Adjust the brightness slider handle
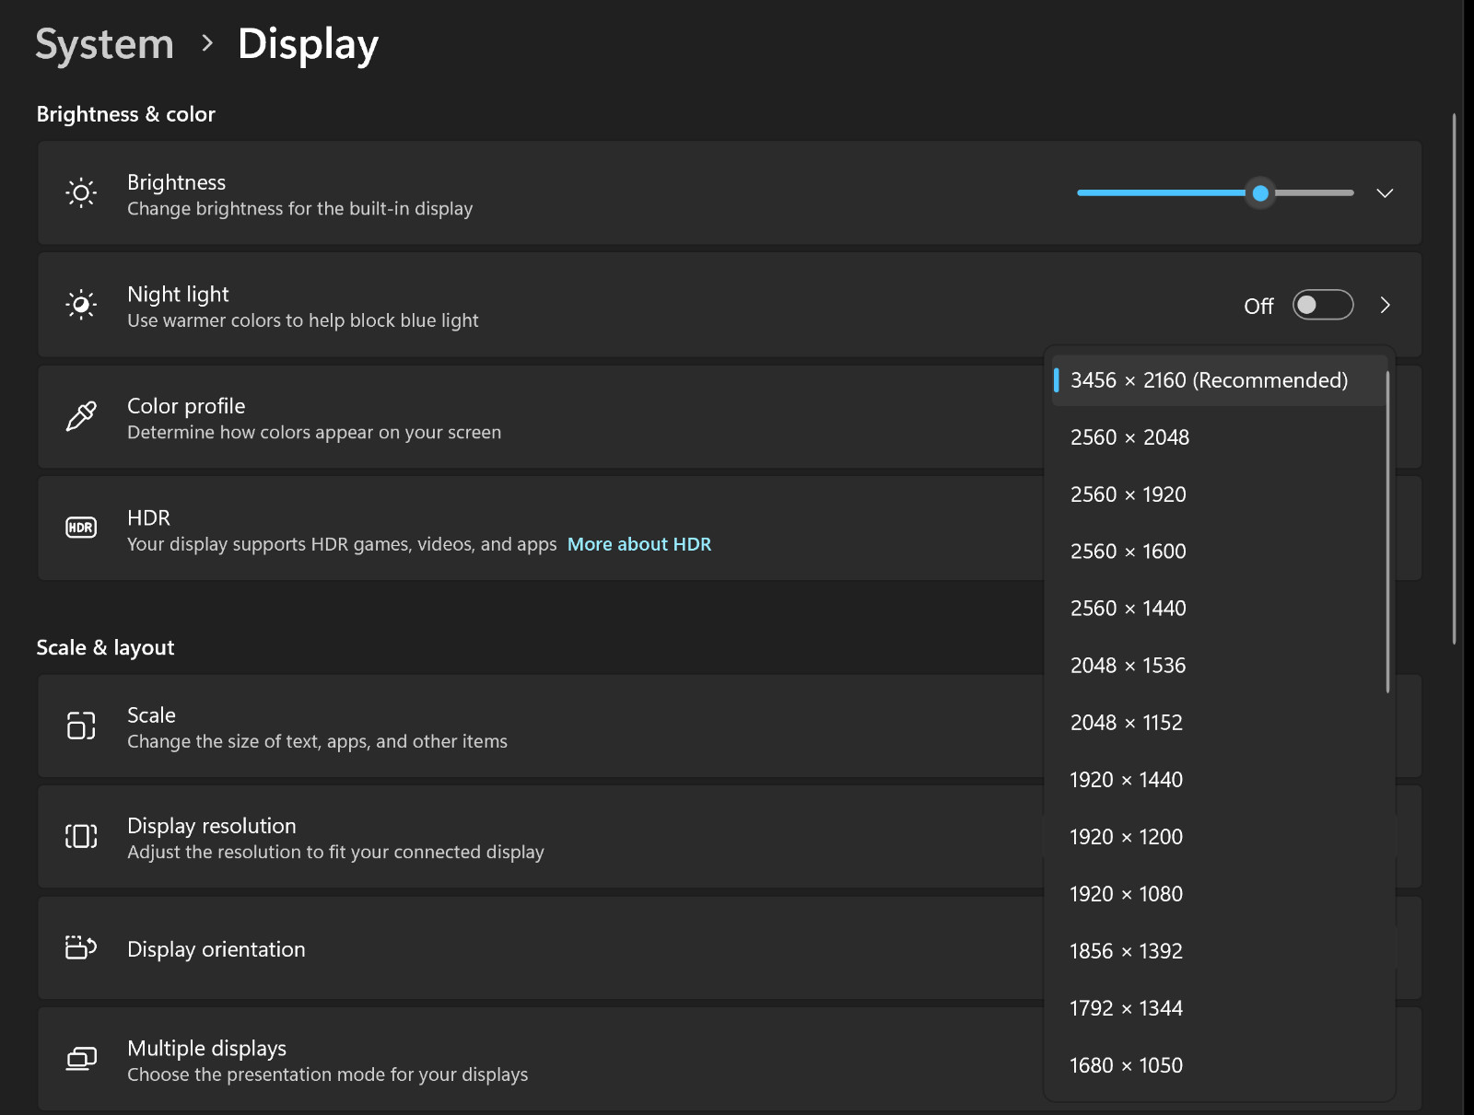The height and width of the screenshot is (1115, 1474). (x=1260, y=192)
